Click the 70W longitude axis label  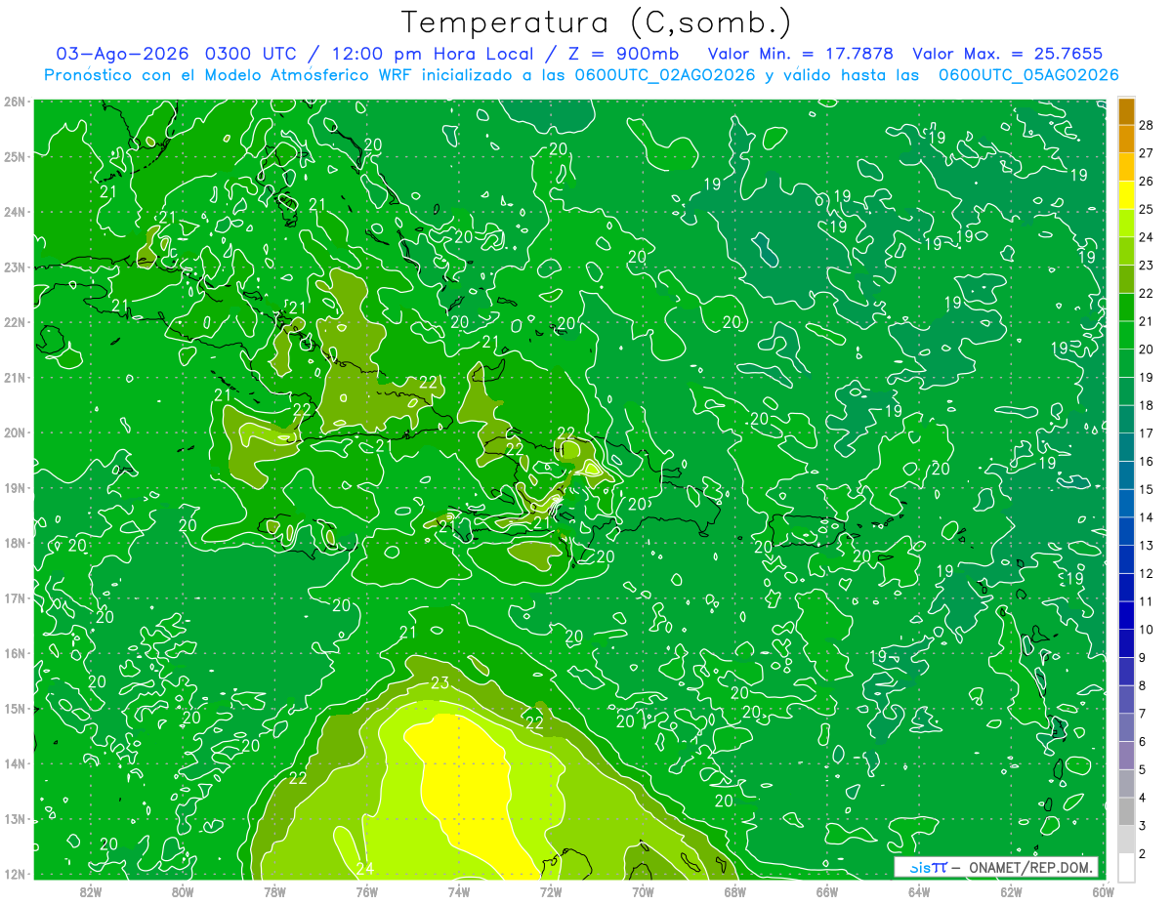pos(643,891)
